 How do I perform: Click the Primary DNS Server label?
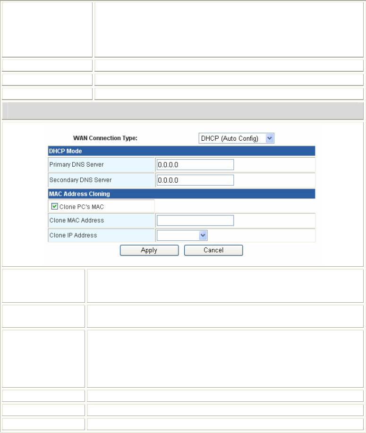point(77,165)
